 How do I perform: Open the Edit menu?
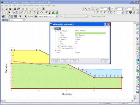[6, 5]
